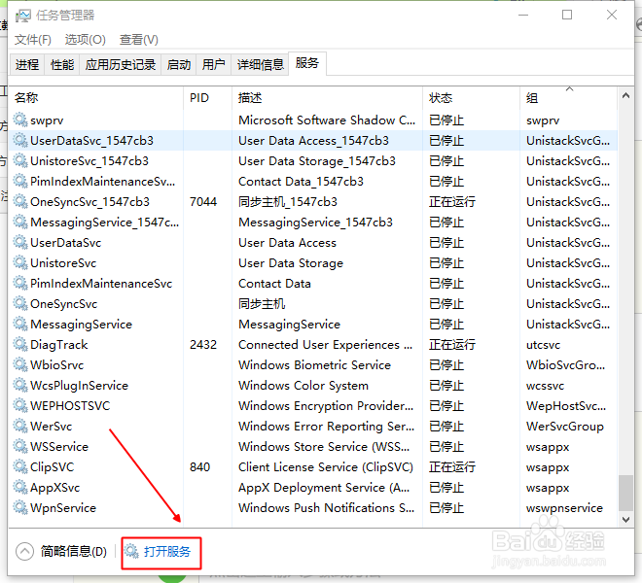Click the gear icon beside swprv service
The width and height of the screenshot is (642, 583).
pos(20,120)
